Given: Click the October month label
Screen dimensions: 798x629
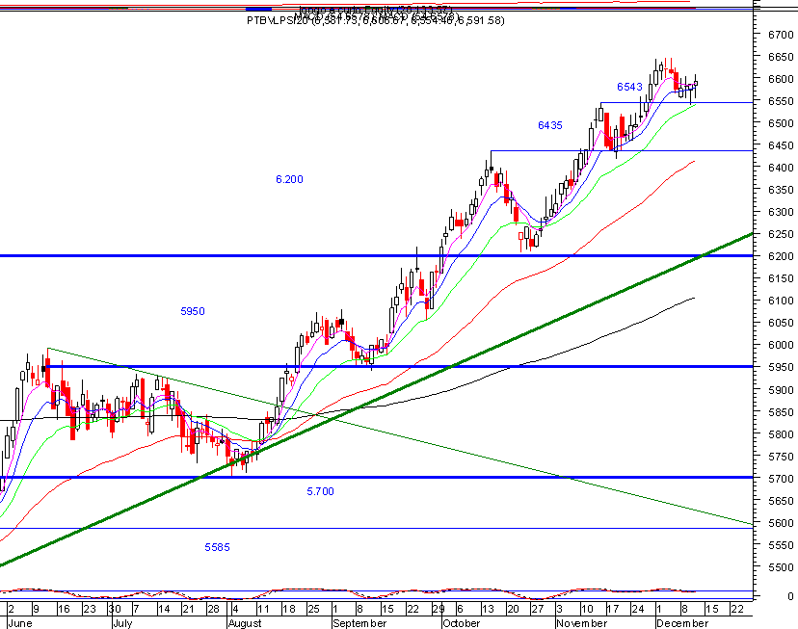Looking at the screenshot, I should 461,623.
